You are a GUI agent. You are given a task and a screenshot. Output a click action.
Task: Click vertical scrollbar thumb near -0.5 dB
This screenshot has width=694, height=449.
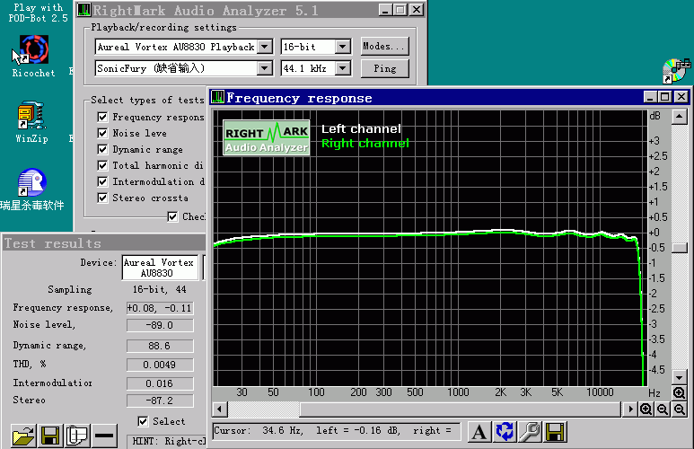tap(679, 248)
